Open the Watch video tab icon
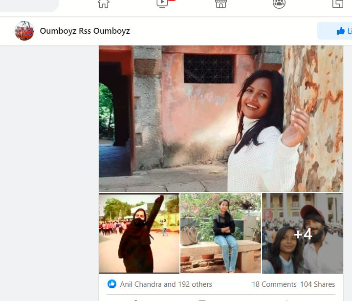This screenshot has width=352, height=301. tap(162, 3)
